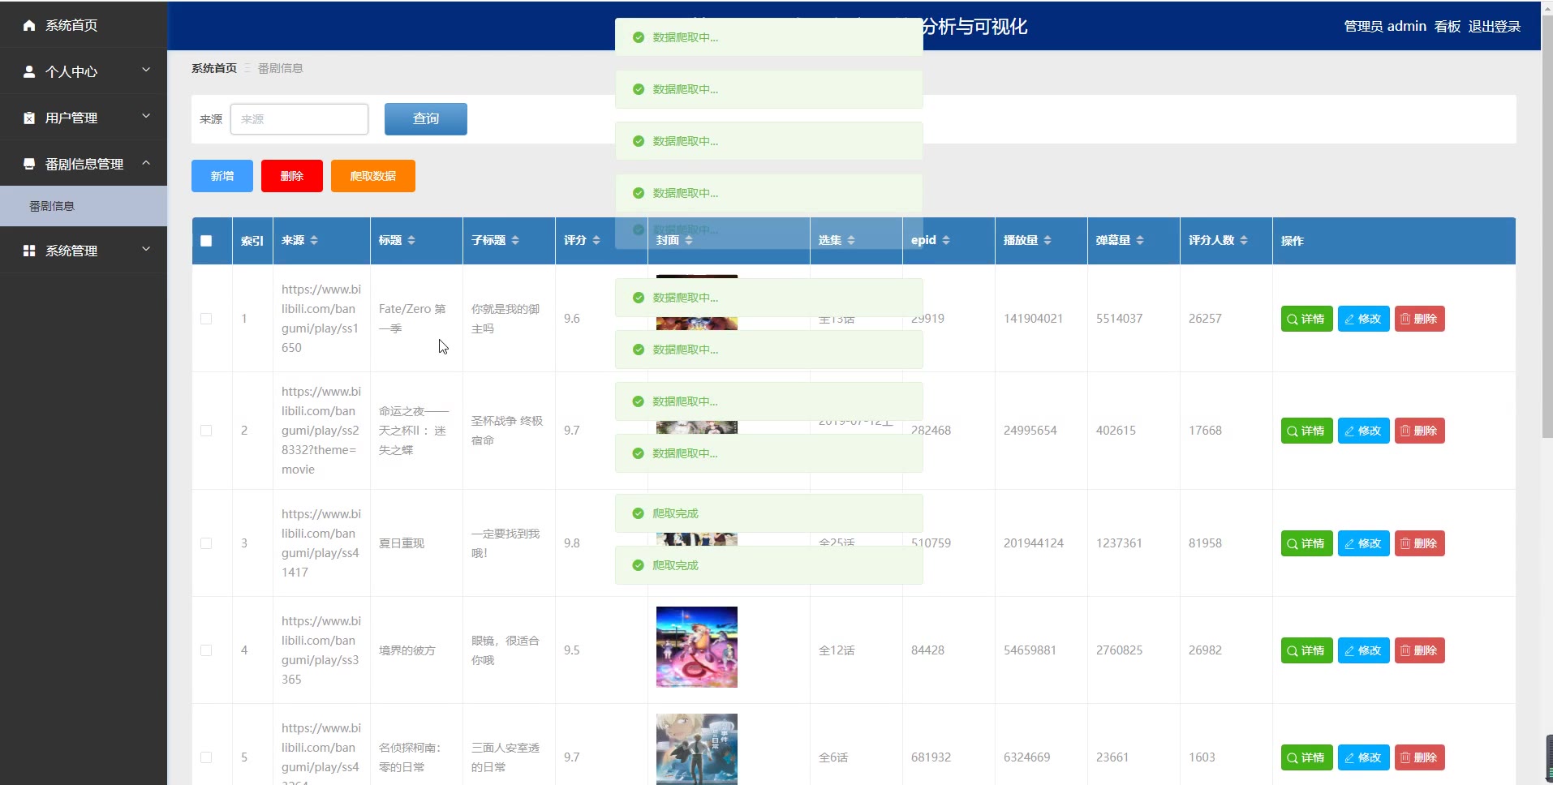The height and width of the screenshot is (785, 1553).
Task: Click the 番剧信息管理 sidebar icon
Action: click(x=29, y=164)
